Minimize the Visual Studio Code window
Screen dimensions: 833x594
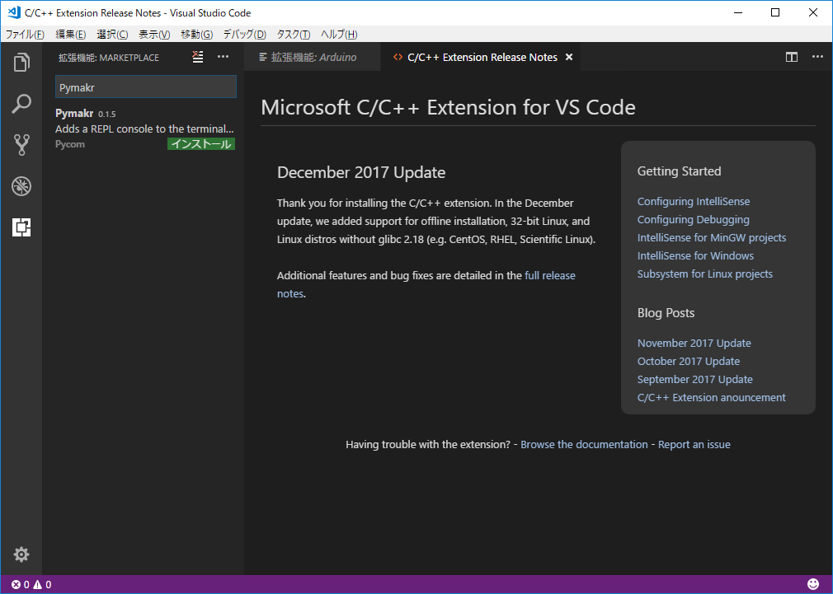coord(737,12)
